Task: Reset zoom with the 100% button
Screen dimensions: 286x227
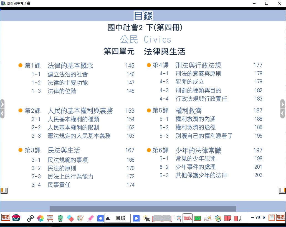Action: coord(188,218)
